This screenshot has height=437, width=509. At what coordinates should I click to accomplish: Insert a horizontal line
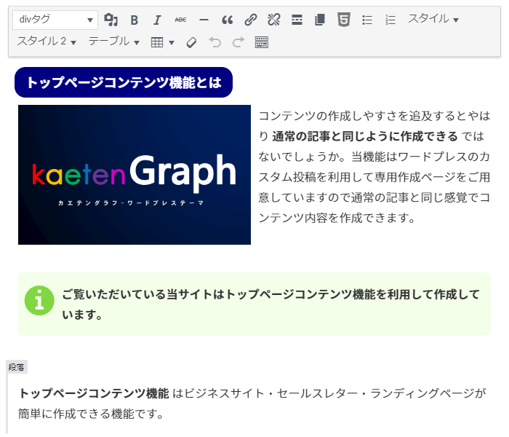click(x=204, y=20)
